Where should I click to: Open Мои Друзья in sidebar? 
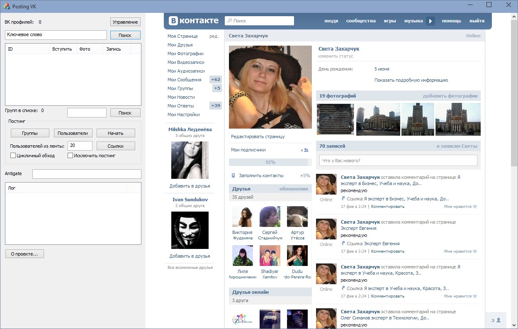pos(180,45)
